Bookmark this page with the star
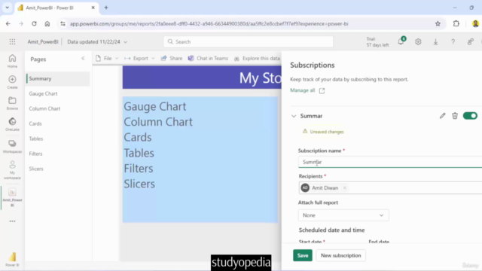Image resolution: width=482 pixels, height=271 pixels. click(438, 23)
